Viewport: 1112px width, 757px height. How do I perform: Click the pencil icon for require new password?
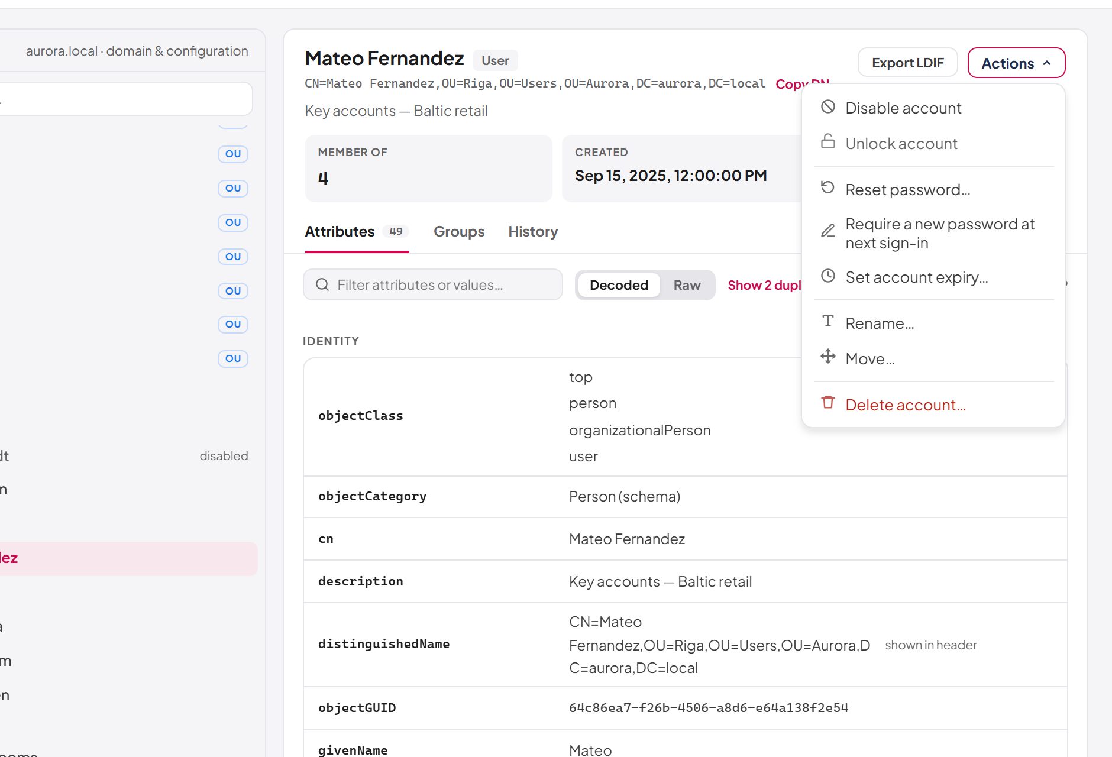coord(828,231)
